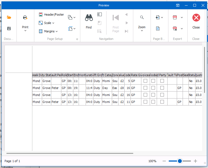Click the Scale icon
The width and height of the screenshot is (208, 168).
tap(41, 23)
